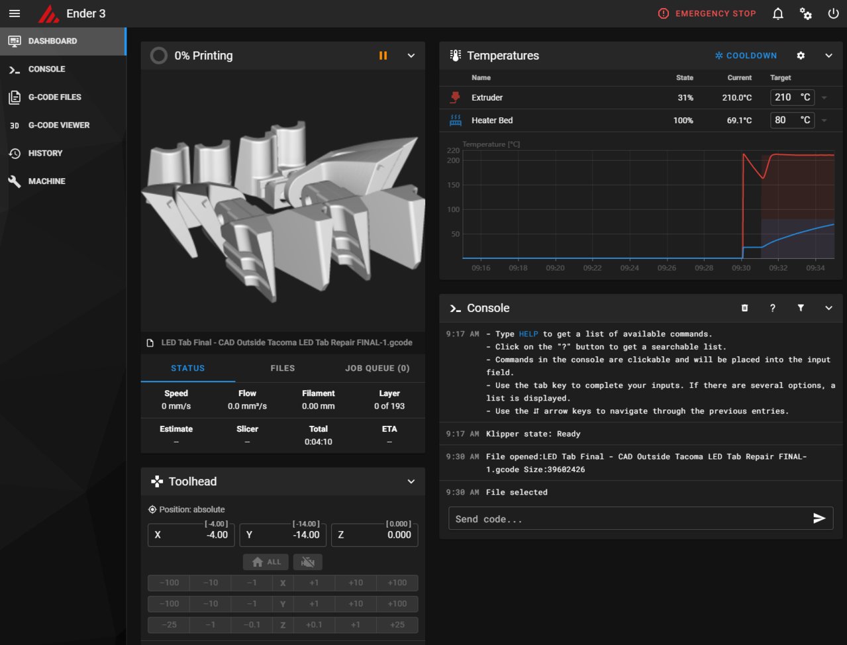Move X axis by -100
847x645 pixels.
[169, 583]
